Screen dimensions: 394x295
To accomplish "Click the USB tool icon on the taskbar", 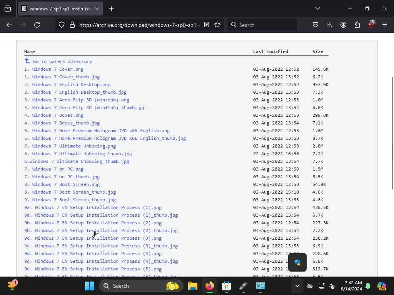I will pyautogui.click(x=243, y=286).
